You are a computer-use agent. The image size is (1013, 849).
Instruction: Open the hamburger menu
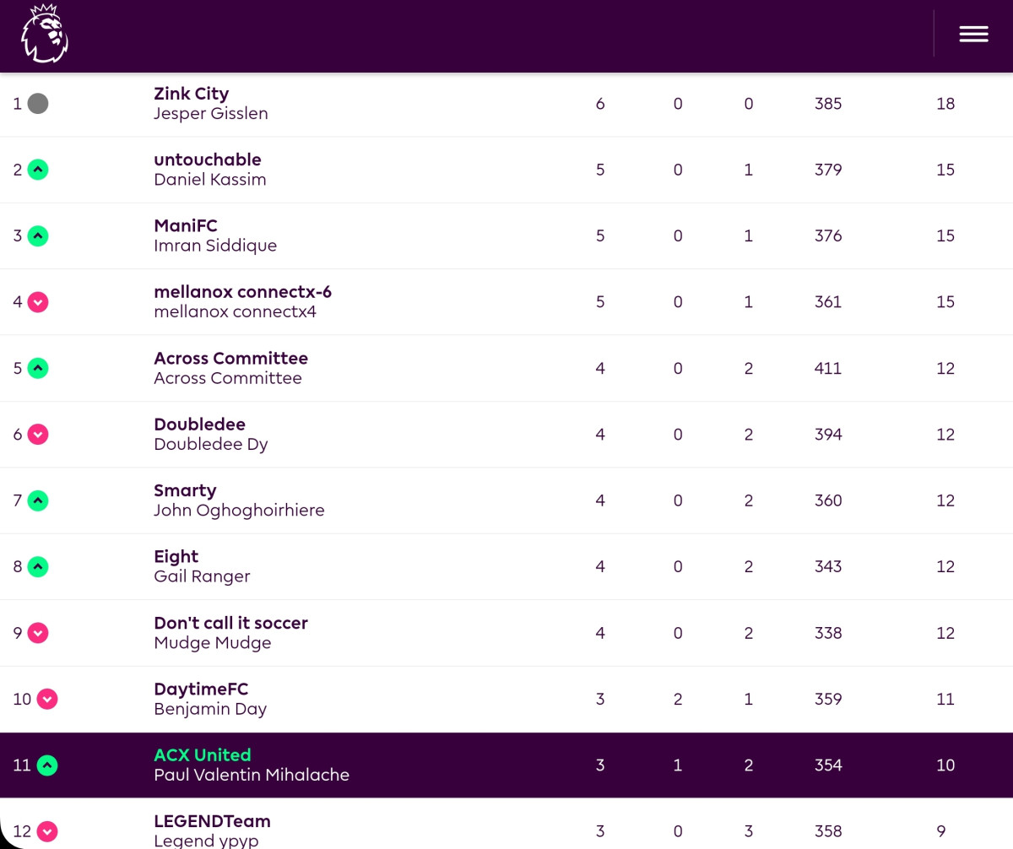pos(973,34)
